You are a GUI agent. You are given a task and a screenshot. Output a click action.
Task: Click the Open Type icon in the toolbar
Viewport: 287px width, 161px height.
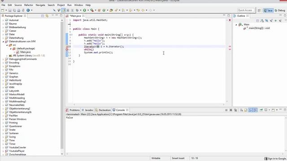click(x=111, y=10)
